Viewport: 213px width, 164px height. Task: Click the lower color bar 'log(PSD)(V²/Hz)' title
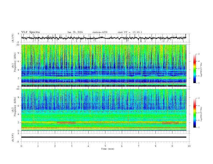201,114
